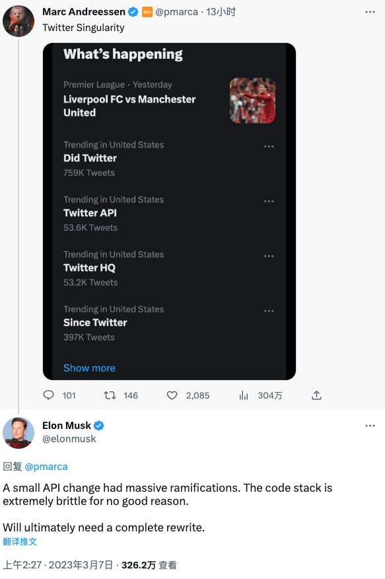
Task: Click Show more trends link
Action: (x=89, y=367)
